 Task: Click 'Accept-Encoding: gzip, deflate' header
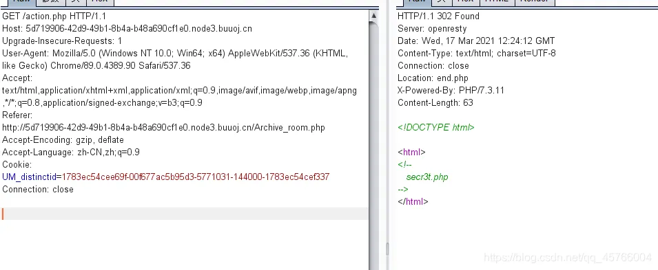(63, 140)
